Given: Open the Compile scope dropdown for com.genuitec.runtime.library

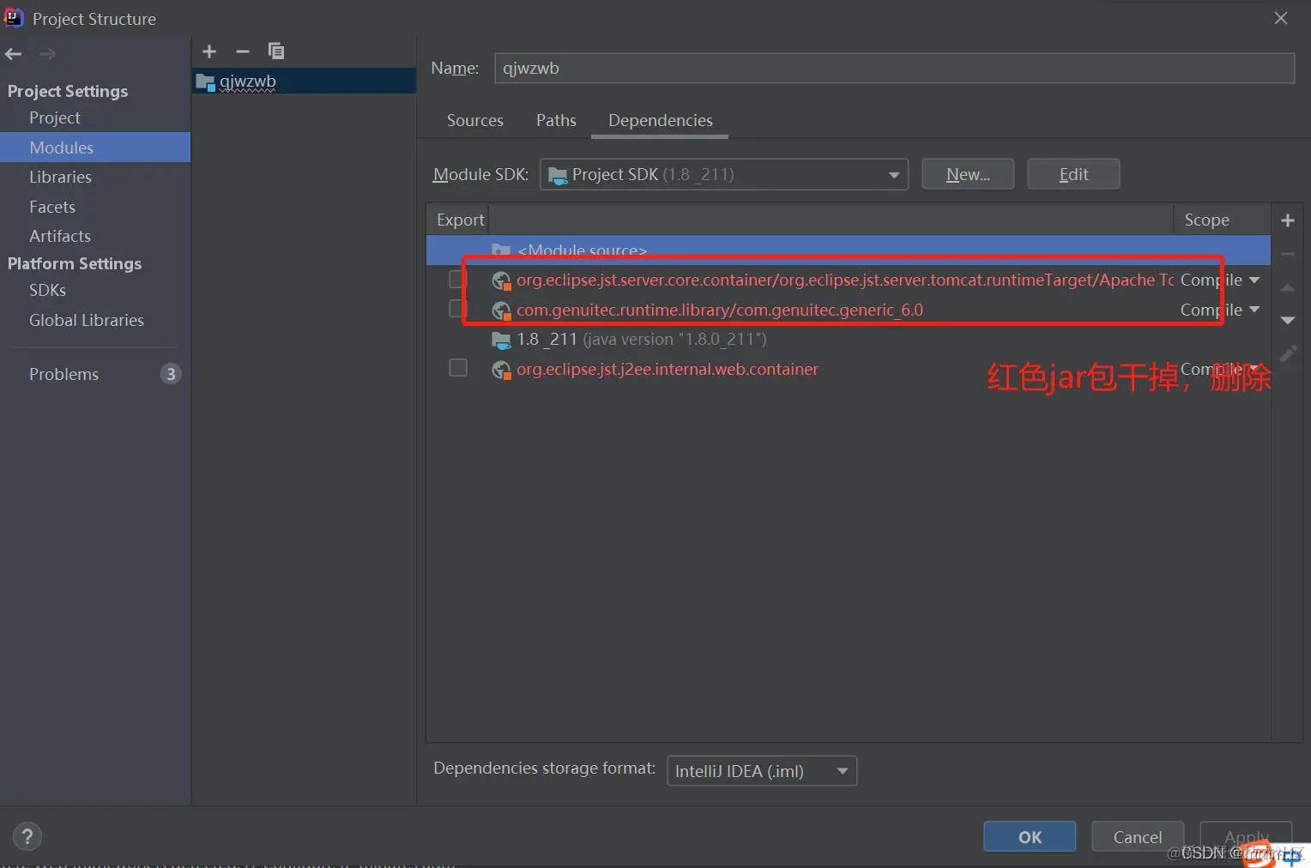Looking at the screenshot, I should (1220, 310).
